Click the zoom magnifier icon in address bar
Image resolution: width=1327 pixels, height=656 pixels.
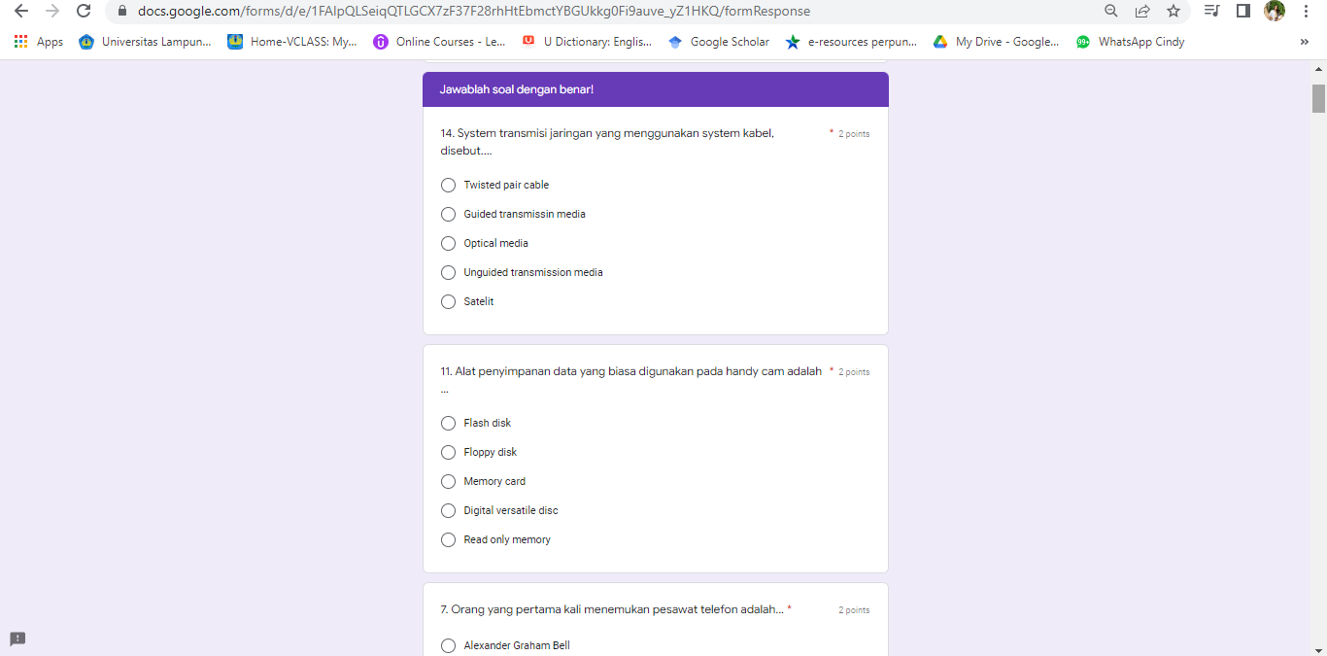click(x=1111, y=11)
